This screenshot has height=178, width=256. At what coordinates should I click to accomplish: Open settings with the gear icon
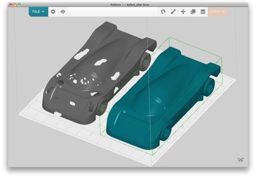(53, 12)
